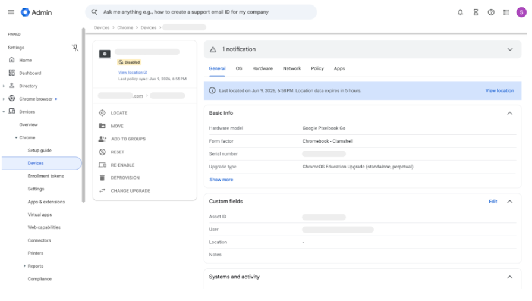
Task: Click the sidebar vertical scrollbar
Action: (x=83, y=115)
